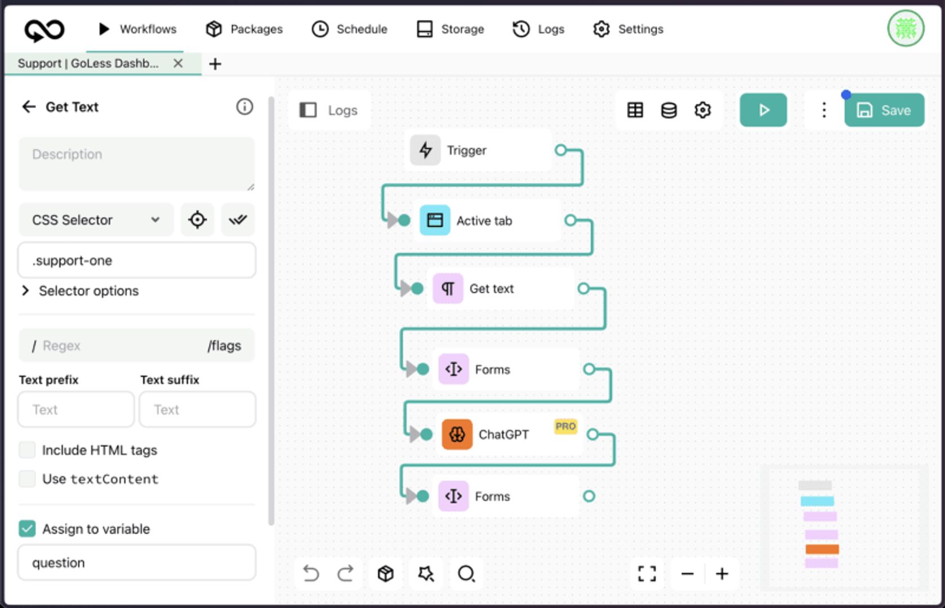Select the ChatGPT block icon
The image size is (945, 608).
(457, 434)
